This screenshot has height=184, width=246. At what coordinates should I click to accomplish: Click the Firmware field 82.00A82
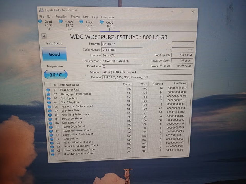(122, 44)
